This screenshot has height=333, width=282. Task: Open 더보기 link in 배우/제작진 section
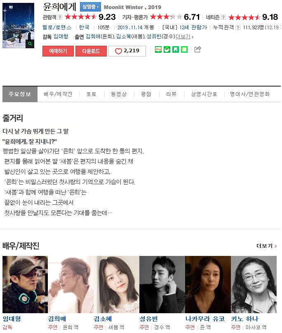click(267, 246)
